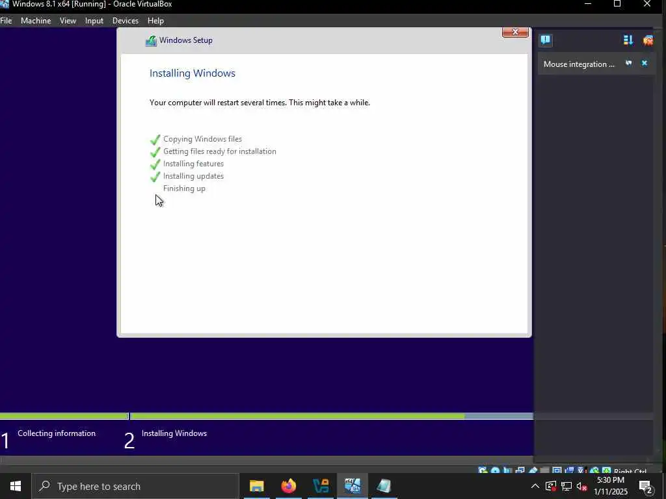The height and width of the screenshot is (499, 666).
Task: Click the Collecting information progress bar
Action: pyautogui.click(x=64, y=416)
